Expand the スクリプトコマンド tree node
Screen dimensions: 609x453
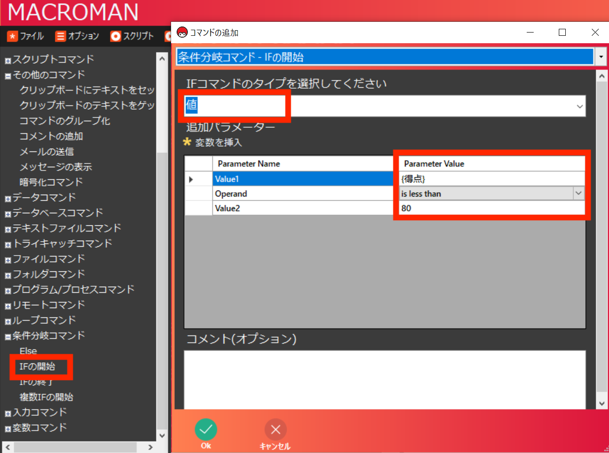[x=8, y=60]
